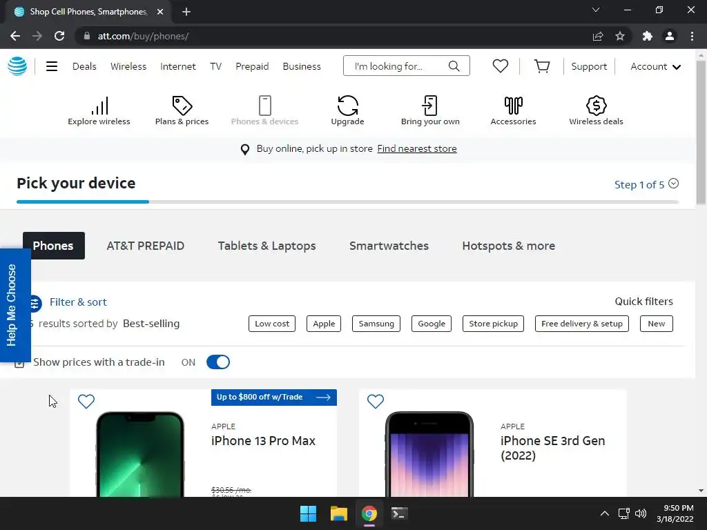Screen dimensions: 707x530
Task: Switch to Hotspots & more tab
Action: [x=509, y=246]
